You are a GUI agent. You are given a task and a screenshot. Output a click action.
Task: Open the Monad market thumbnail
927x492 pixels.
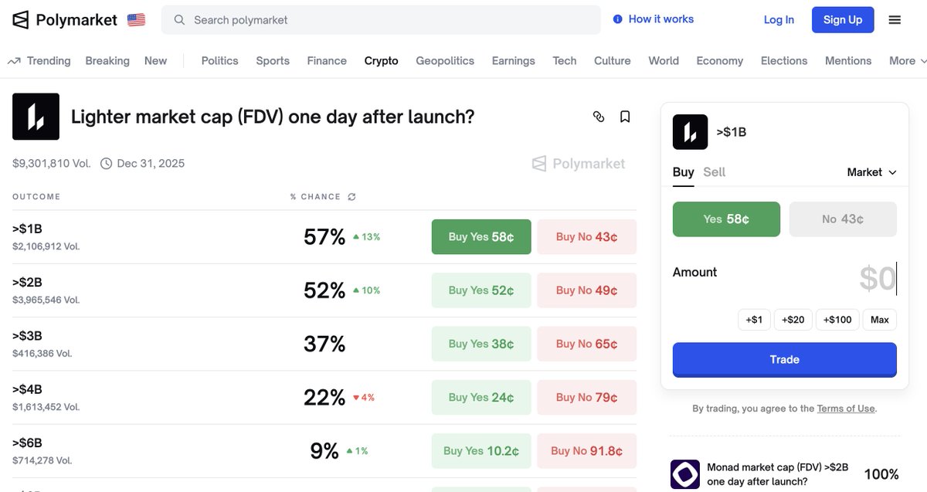click(684, 474)
